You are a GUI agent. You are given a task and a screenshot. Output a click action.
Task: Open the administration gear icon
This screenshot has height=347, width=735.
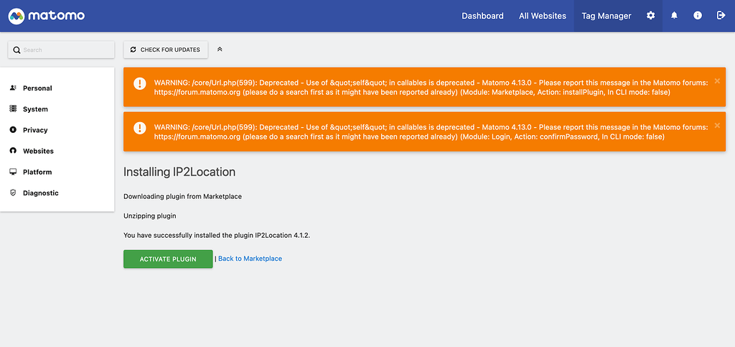click(x=650, y=16)
